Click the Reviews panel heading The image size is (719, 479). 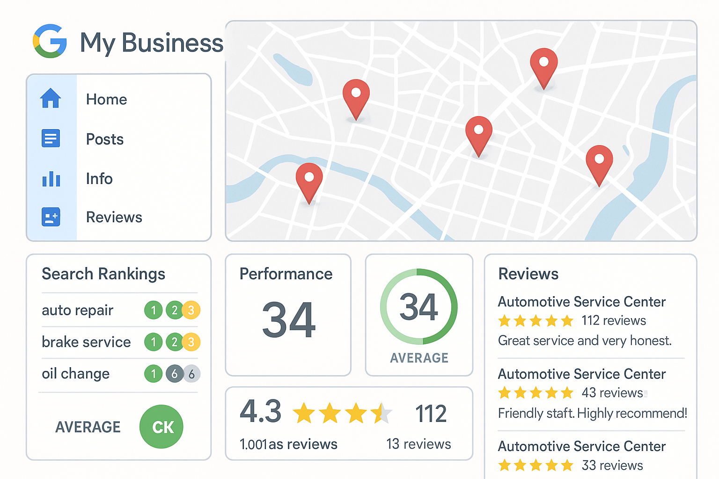pos(528,274)
